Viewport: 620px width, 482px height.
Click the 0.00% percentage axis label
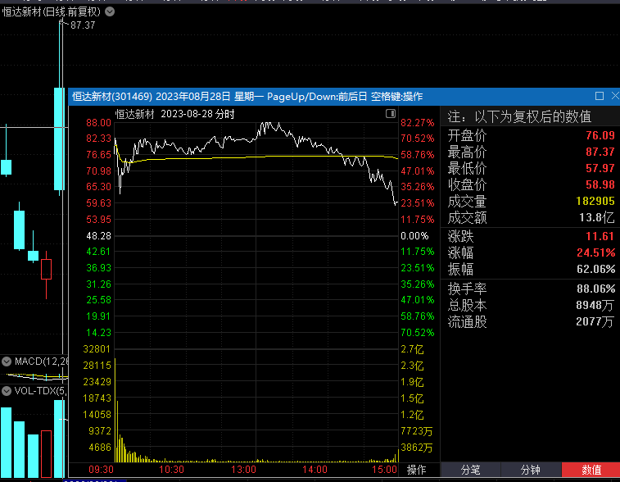(414, 236)
